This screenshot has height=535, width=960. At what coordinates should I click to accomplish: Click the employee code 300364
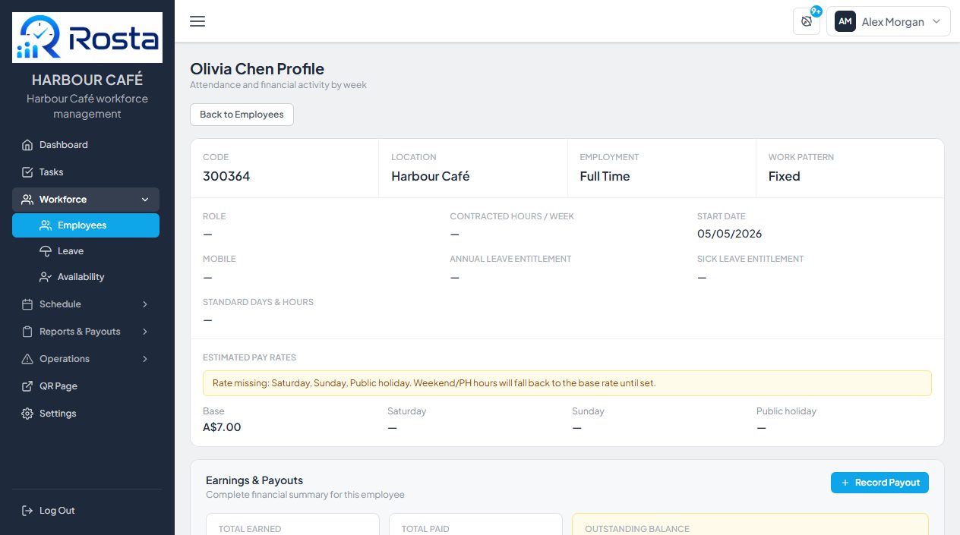tap(226, 176)
